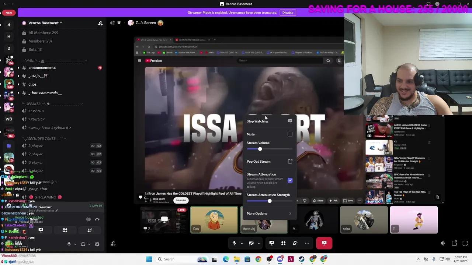
Task: Hit the red disconnect call button
Action: pos(324,243)
